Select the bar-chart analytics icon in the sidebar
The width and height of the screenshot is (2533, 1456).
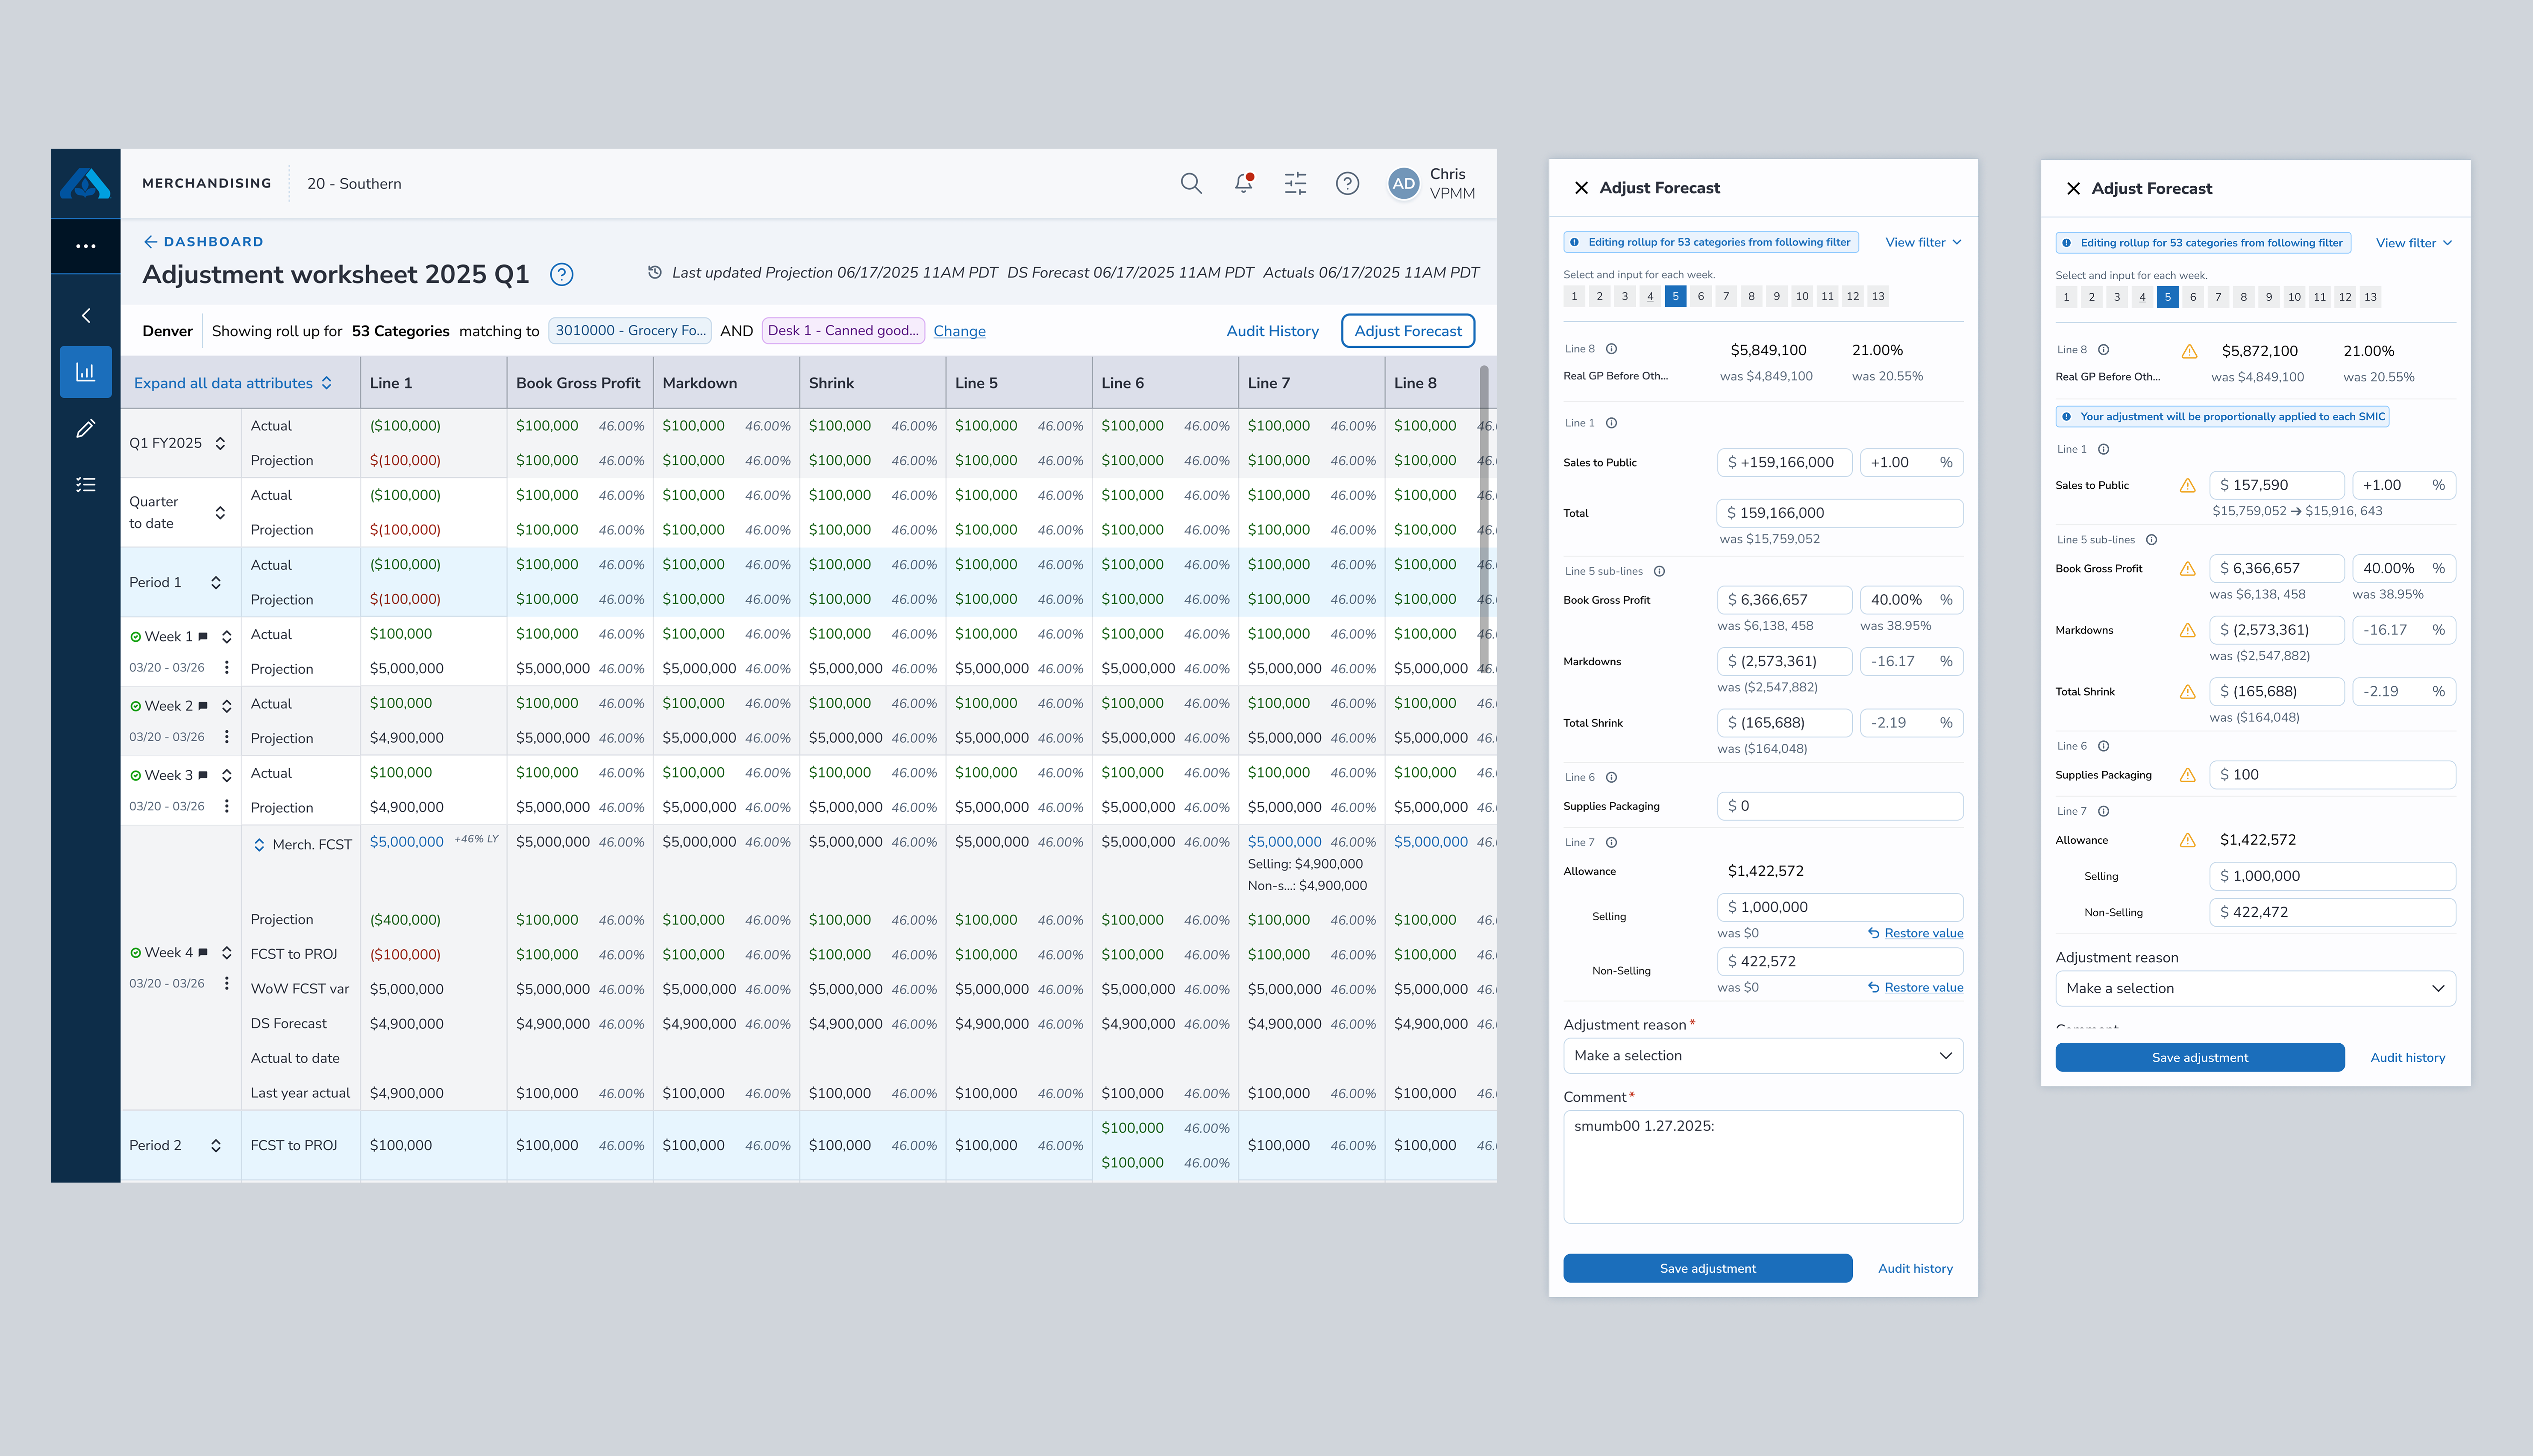86,371
